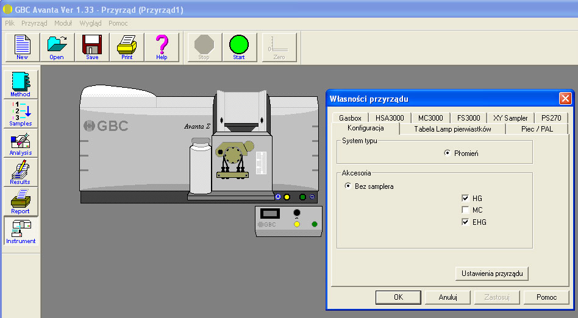Switch to the XY Sampler tab

click(510, 118)
